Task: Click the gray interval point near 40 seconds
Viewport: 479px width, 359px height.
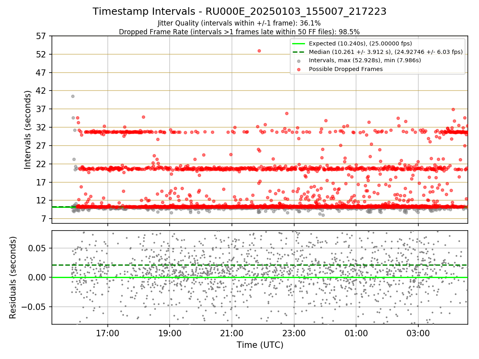Action: click(x=73, y=96)
